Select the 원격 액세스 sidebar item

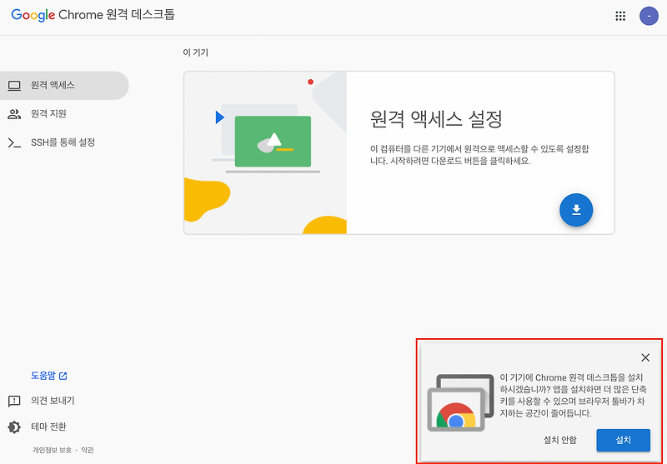coord(64,86)
